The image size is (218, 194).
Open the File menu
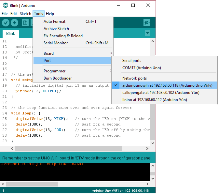coord(5,14)
